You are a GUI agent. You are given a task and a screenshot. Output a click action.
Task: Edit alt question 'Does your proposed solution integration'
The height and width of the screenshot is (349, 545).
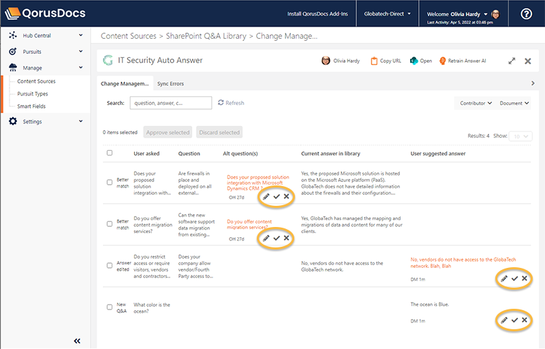[x=266, y=197]
